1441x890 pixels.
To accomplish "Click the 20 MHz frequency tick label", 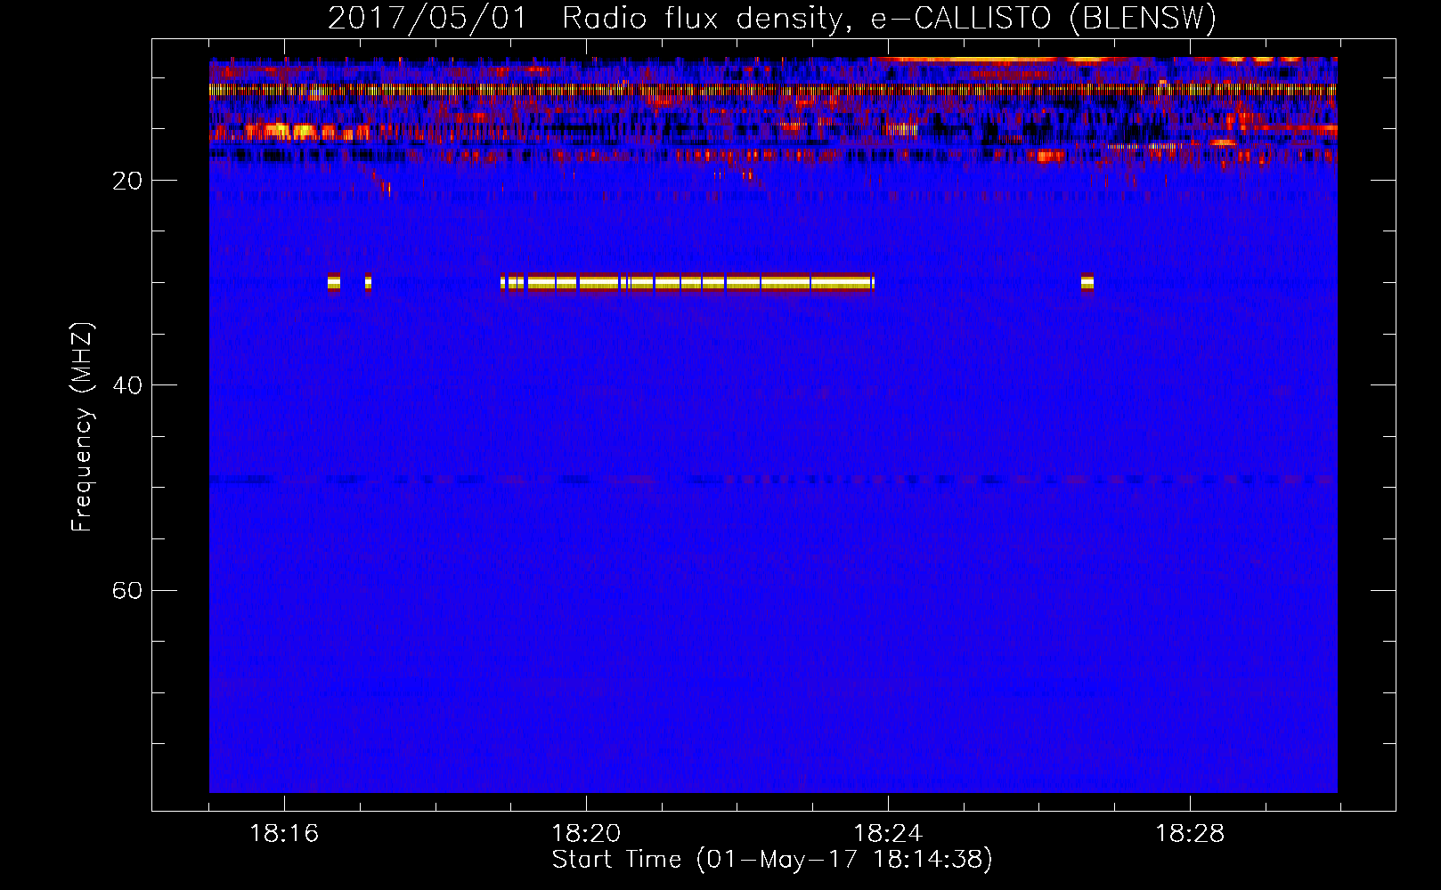I will click(127, 181).
